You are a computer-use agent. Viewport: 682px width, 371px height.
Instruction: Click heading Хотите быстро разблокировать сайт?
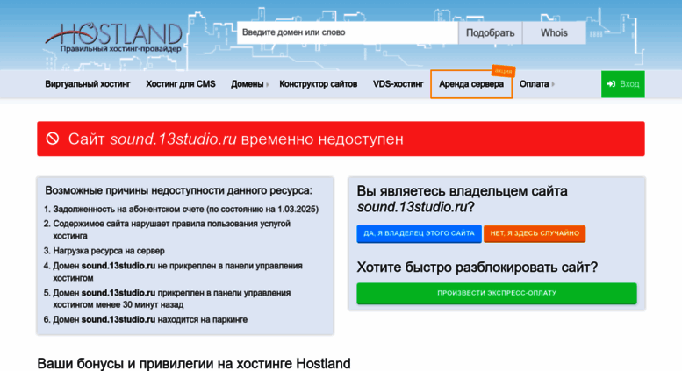coord(477,268)
